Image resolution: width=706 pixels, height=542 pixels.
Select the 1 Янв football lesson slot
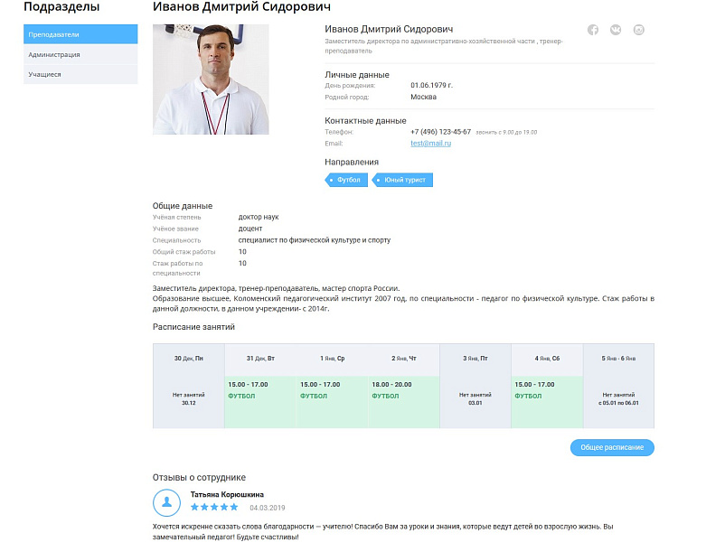333,402
